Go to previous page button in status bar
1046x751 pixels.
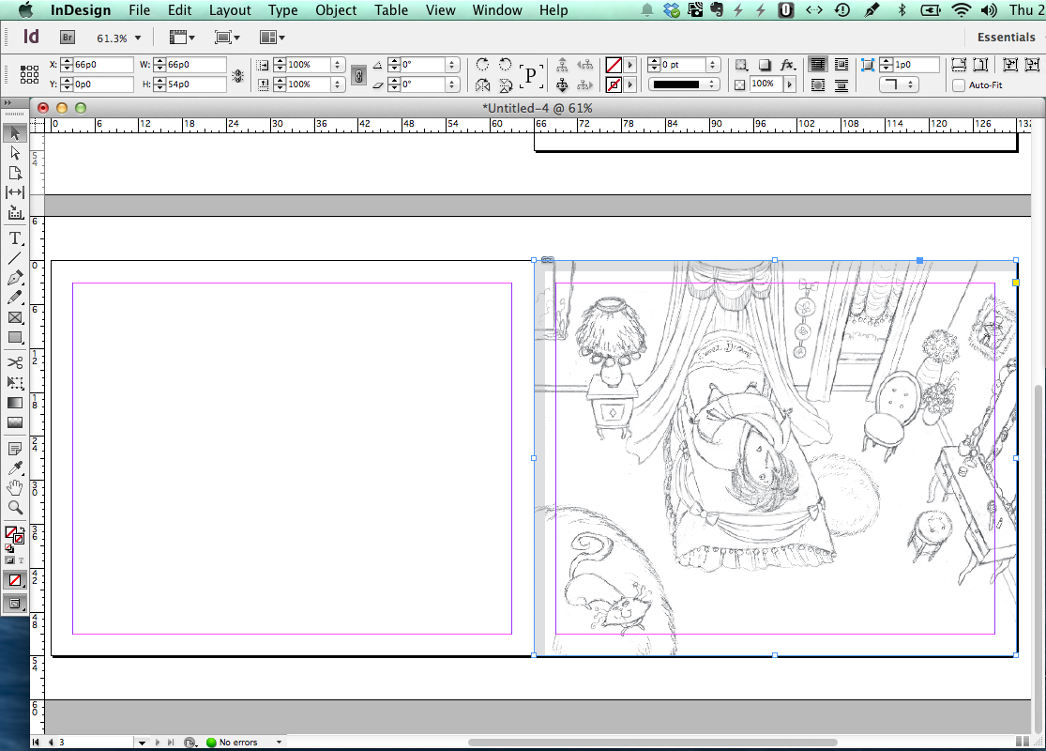coord(50,743)
